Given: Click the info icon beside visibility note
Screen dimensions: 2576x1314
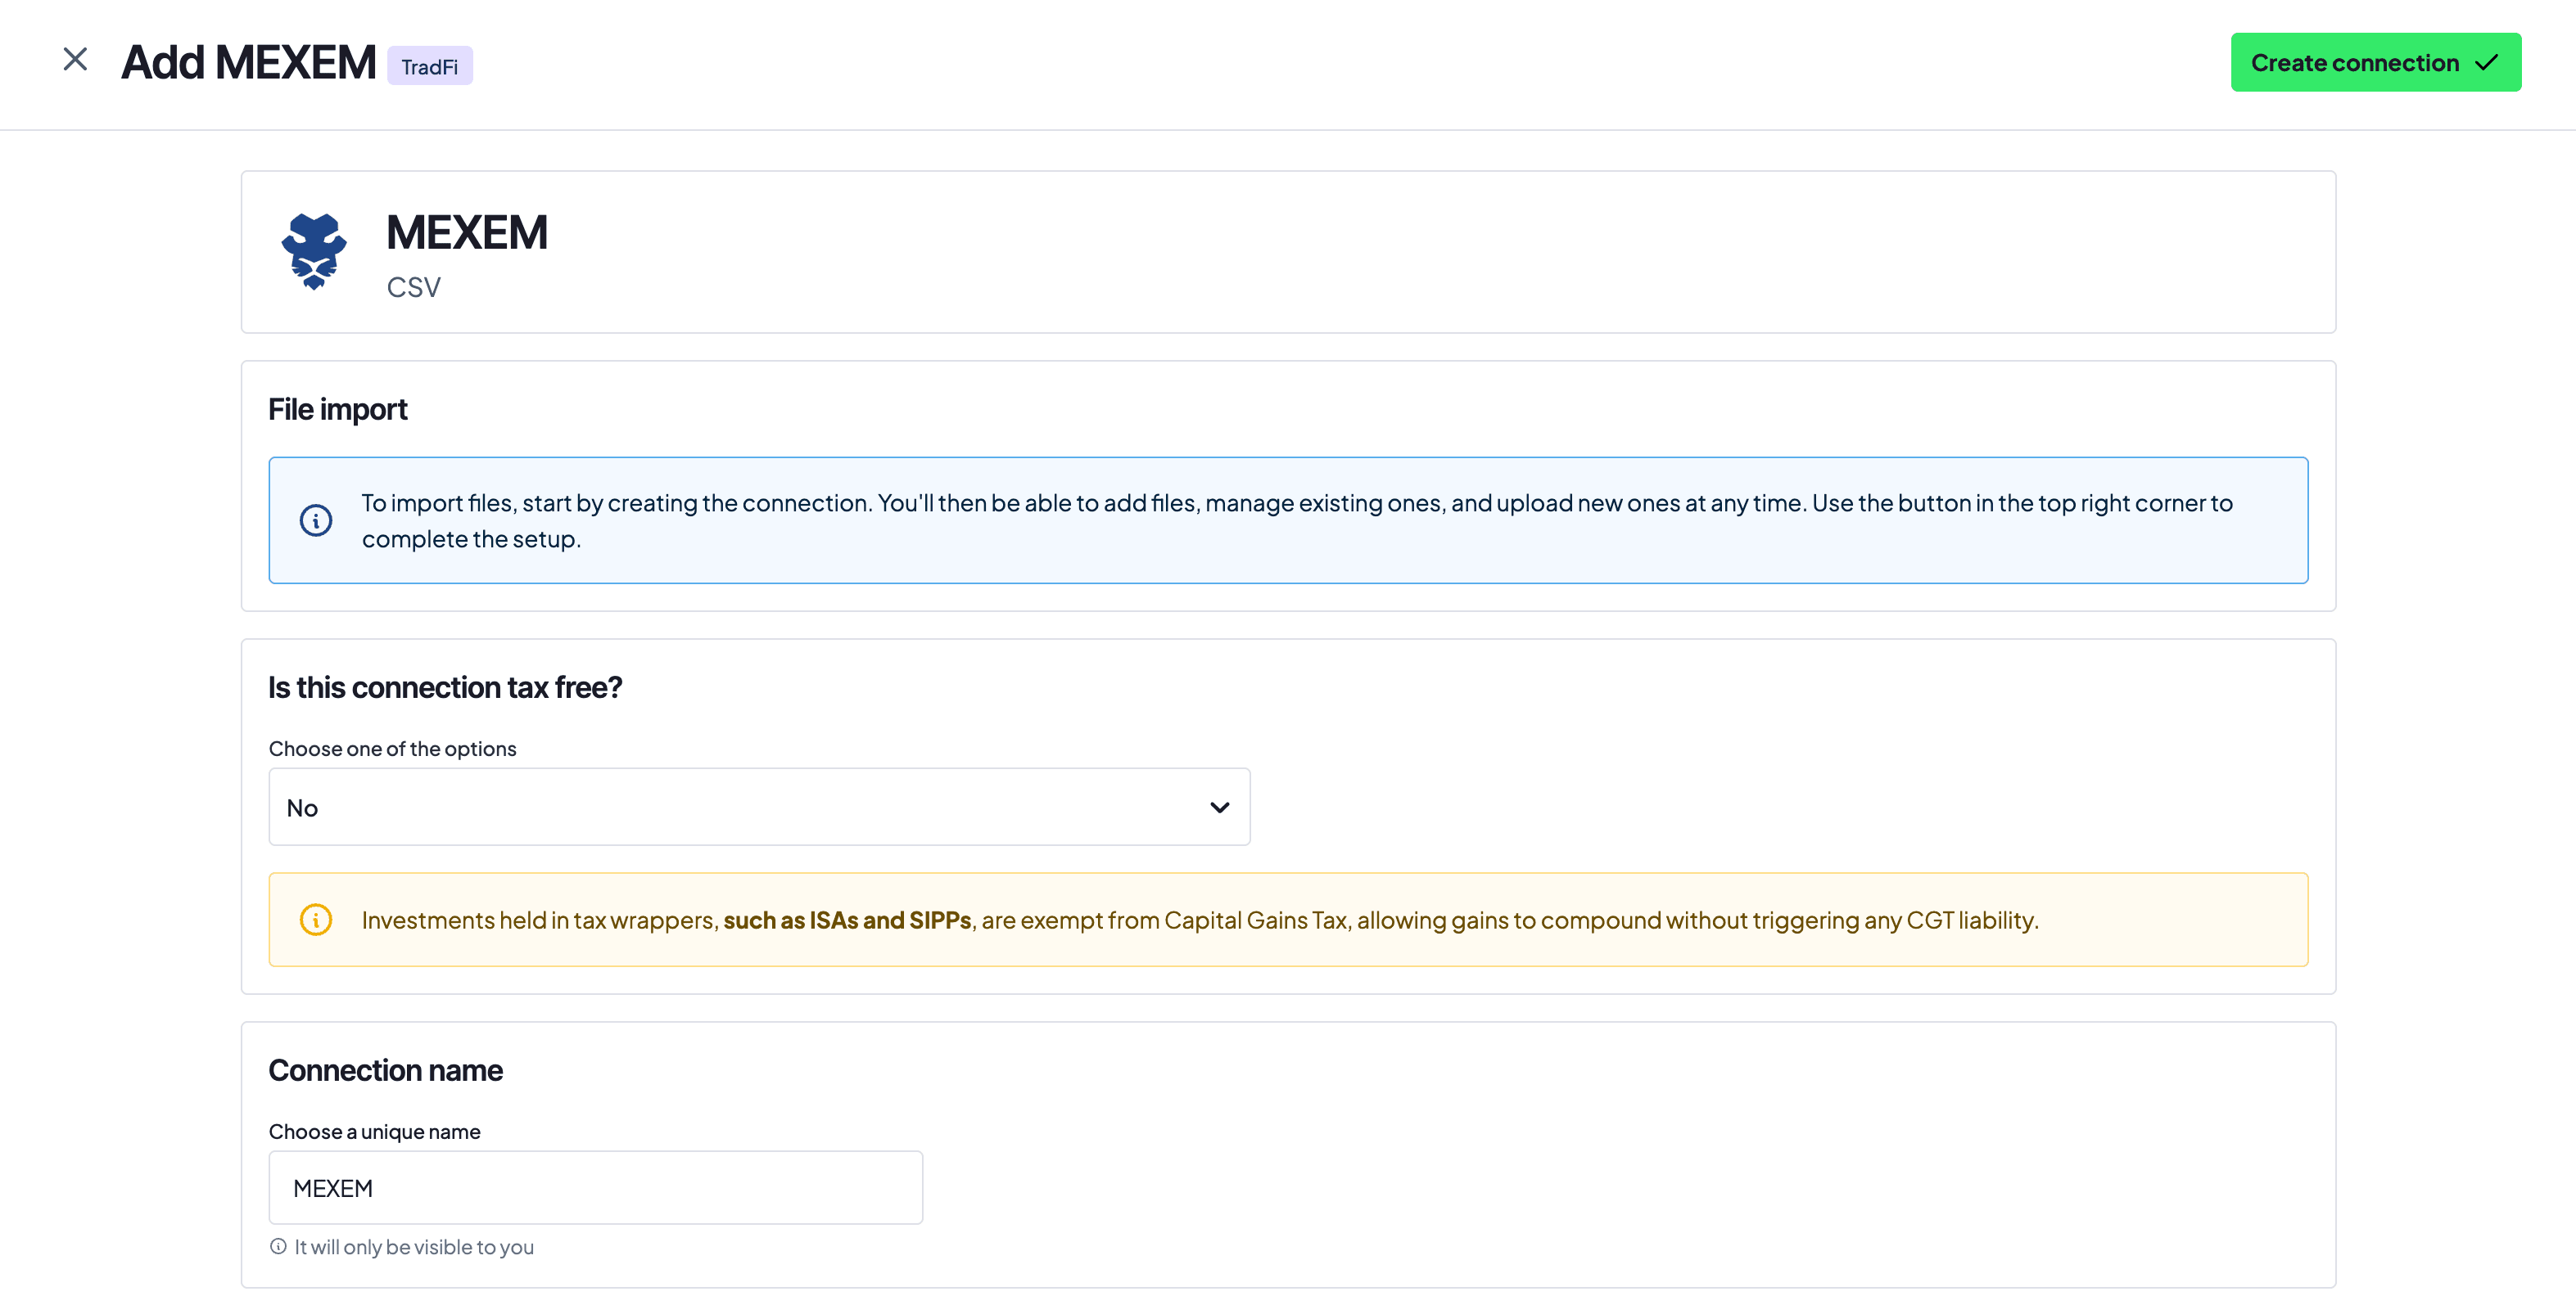Looking at the screenshot, I should pos(278,1246).
